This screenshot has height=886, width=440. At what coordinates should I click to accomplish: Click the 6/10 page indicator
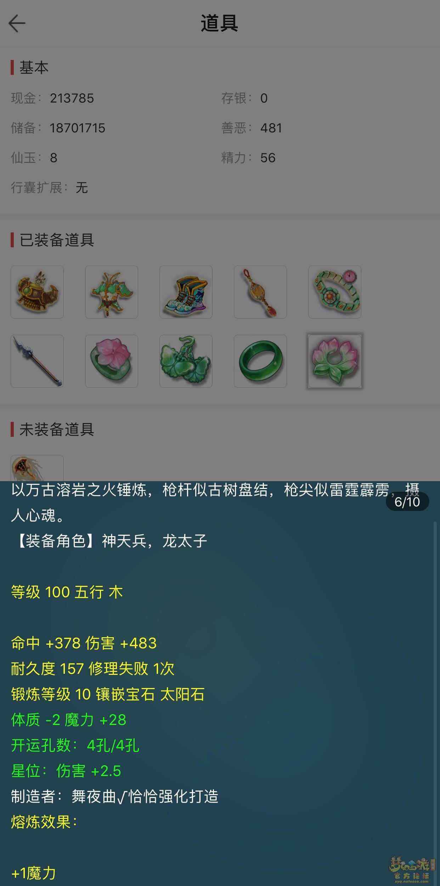[x=407, y=502]
